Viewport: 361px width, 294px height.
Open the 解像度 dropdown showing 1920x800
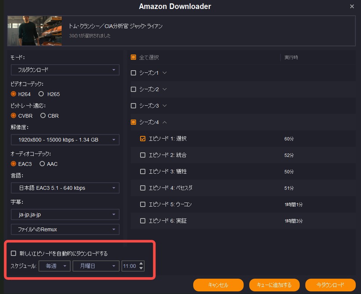click(x=65, y=140)
